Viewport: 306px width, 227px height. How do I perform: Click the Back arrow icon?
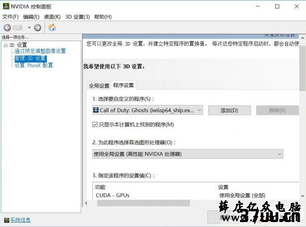(x=7, y=28)
